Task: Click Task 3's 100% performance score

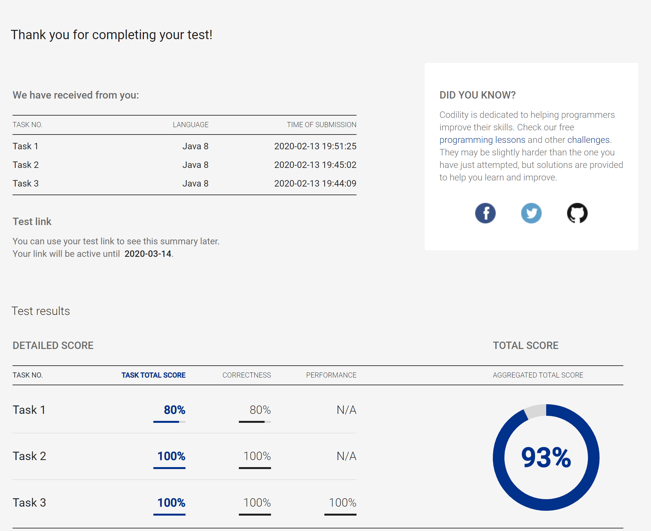Action: pyautogui.click(x=342, y=503)
